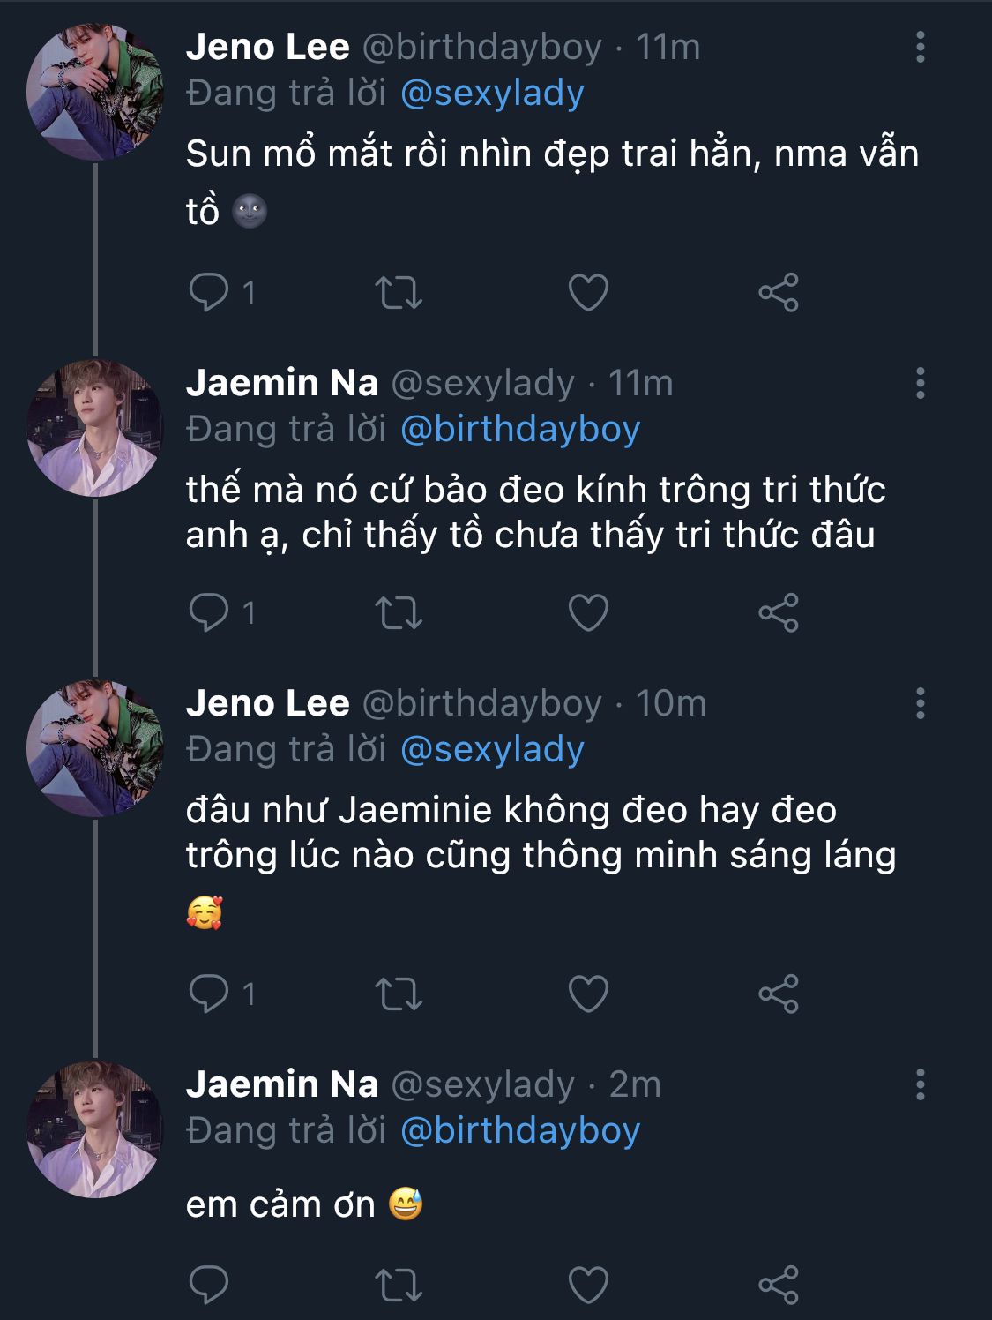
Task: Like Jeno's tweet about Jaeminie
Action: coord(588,994)
